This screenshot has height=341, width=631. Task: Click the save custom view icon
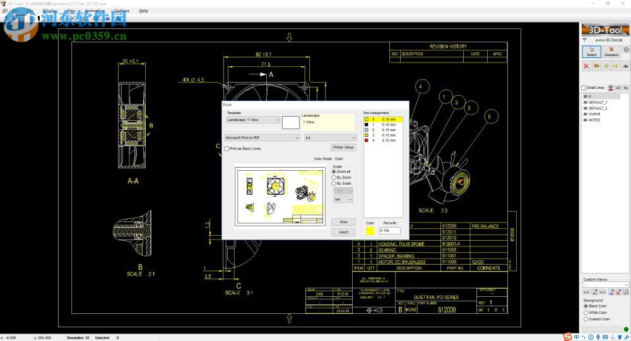tap(611, 292)
